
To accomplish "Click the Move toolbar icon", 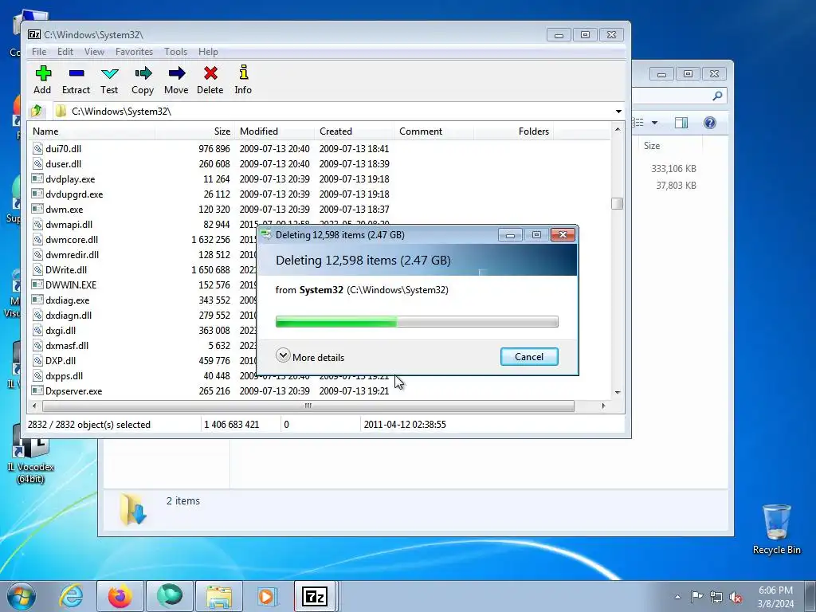I will pyautogui.click(x=176, y=80).
